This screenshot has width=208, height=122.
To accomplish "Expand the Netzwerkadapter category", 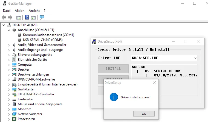I will [9, 114].
